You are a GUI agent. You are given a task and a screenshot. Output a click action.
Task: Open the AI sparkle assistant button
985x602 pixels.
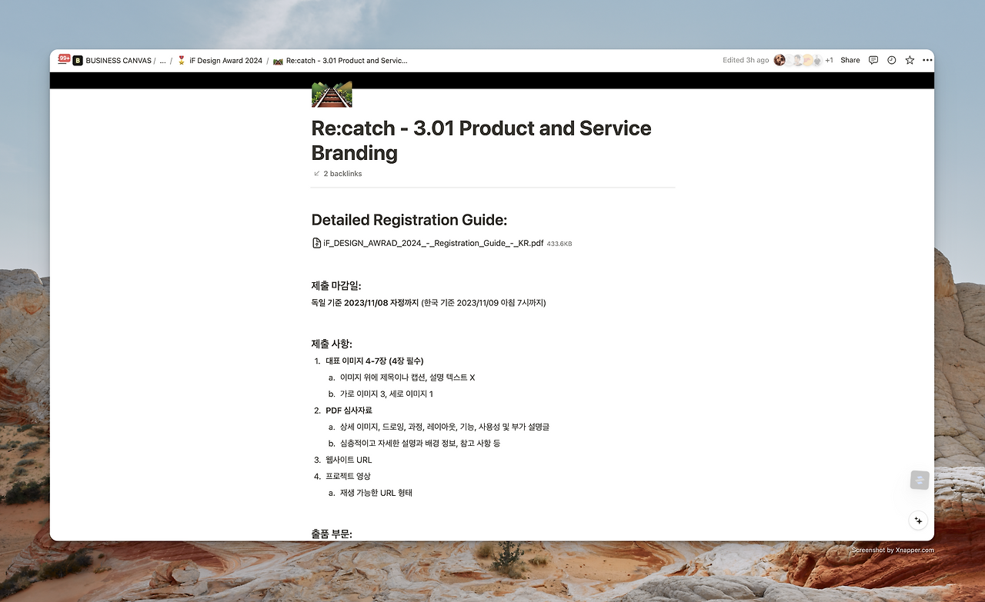tap(918, 521)
